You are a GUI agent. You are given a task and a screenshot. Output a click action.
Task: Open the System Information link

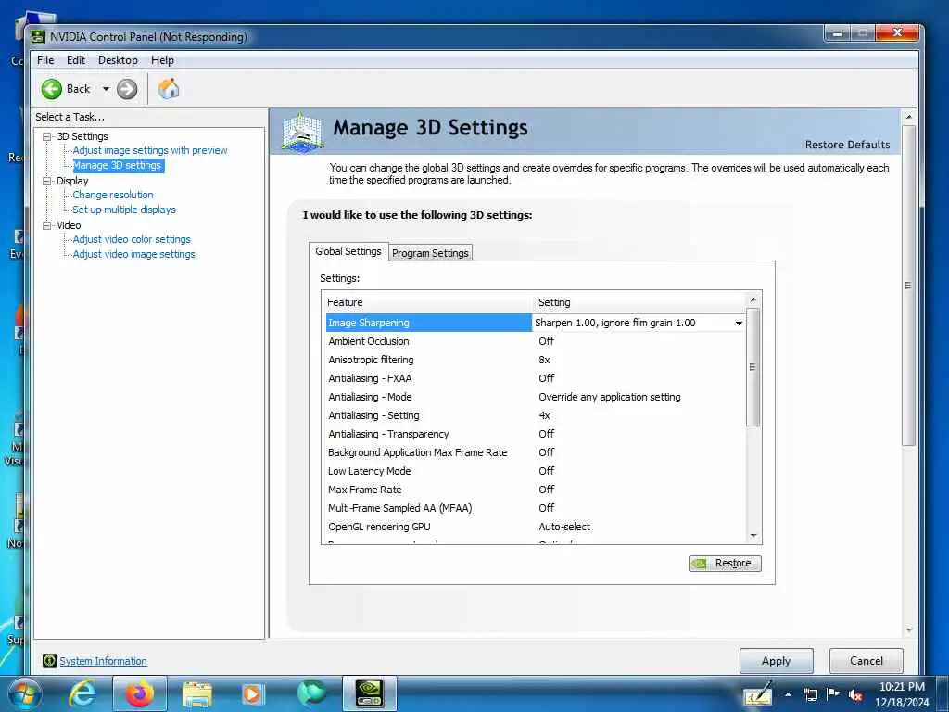point(103,661)
